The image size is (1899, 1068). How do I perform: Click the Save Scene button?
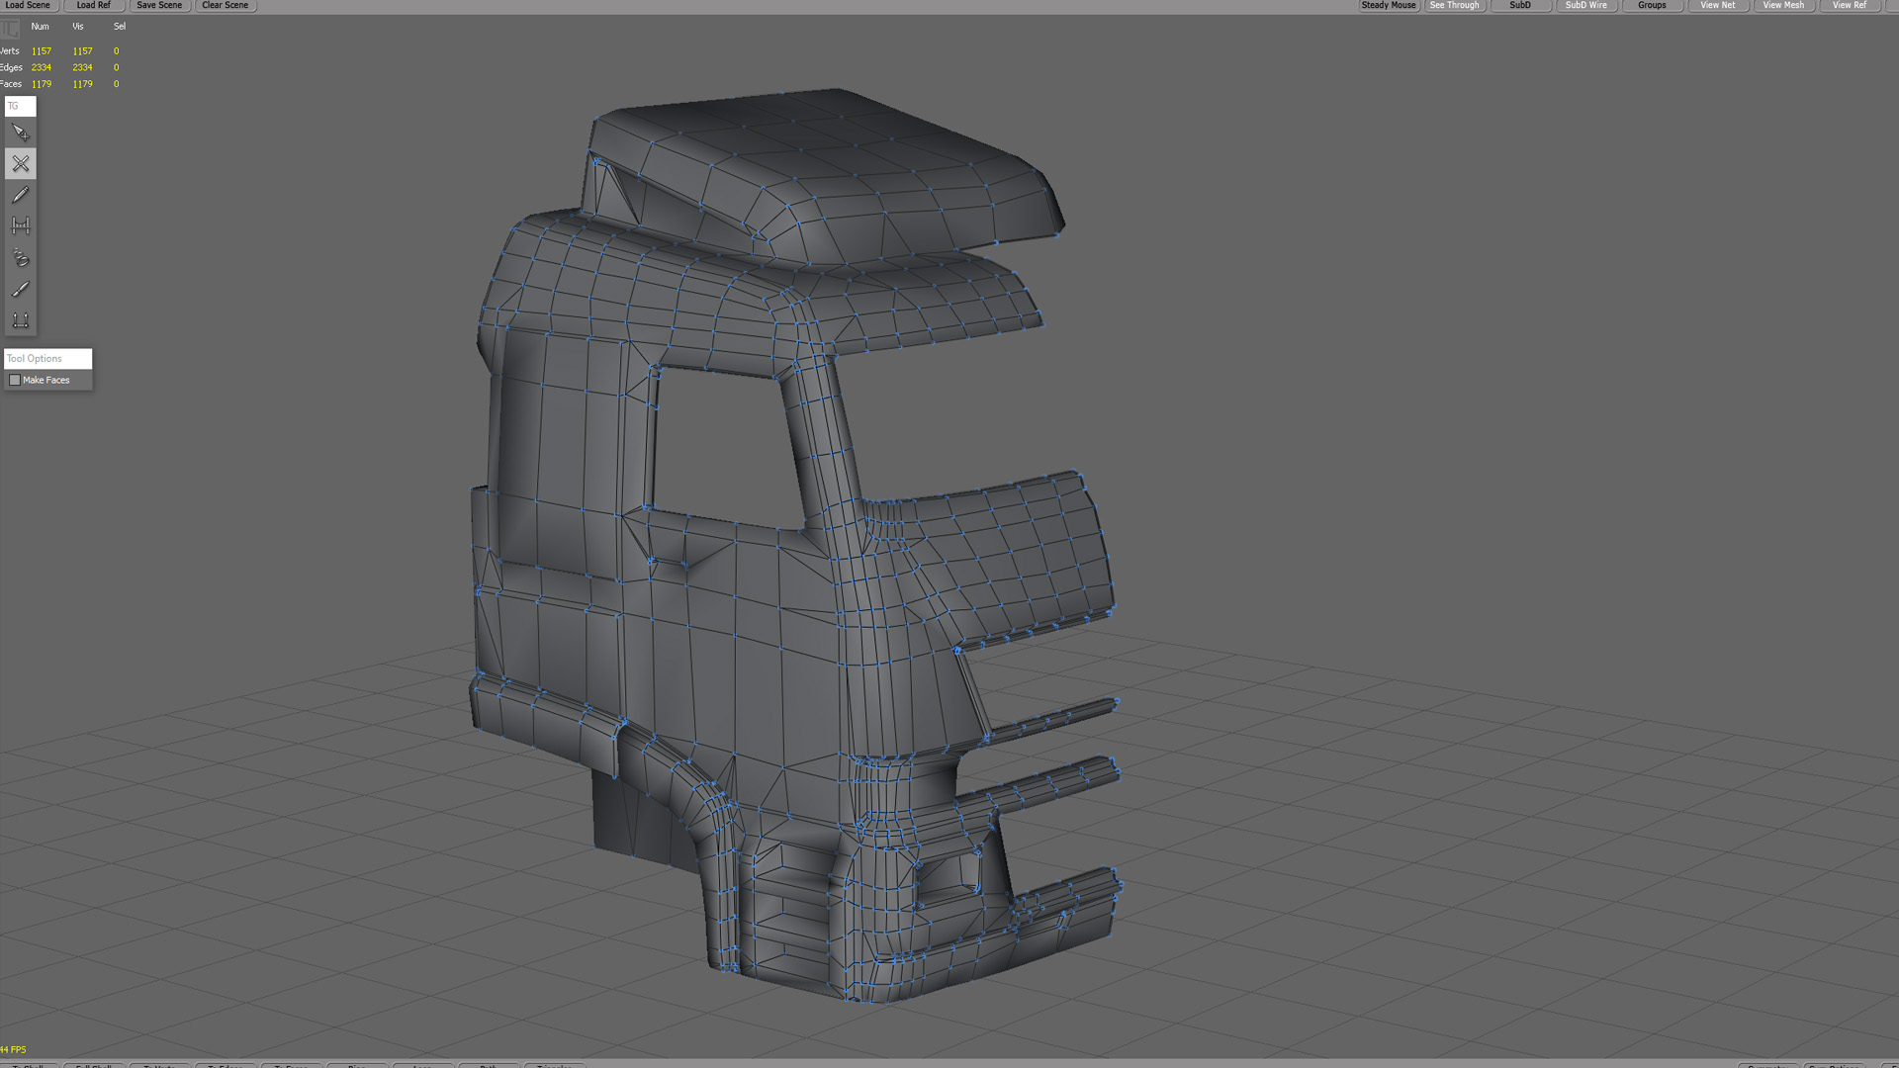[x=159, y=5]
